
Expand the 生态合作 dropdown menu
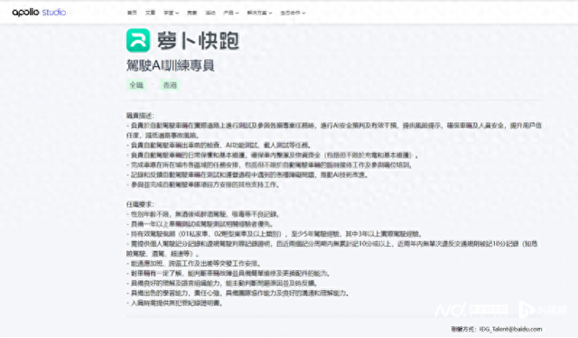(x=293, y=13)
